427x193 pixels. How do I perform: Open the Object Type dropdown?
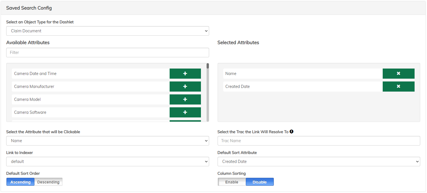pyautogui.click(x=108, y=31)
